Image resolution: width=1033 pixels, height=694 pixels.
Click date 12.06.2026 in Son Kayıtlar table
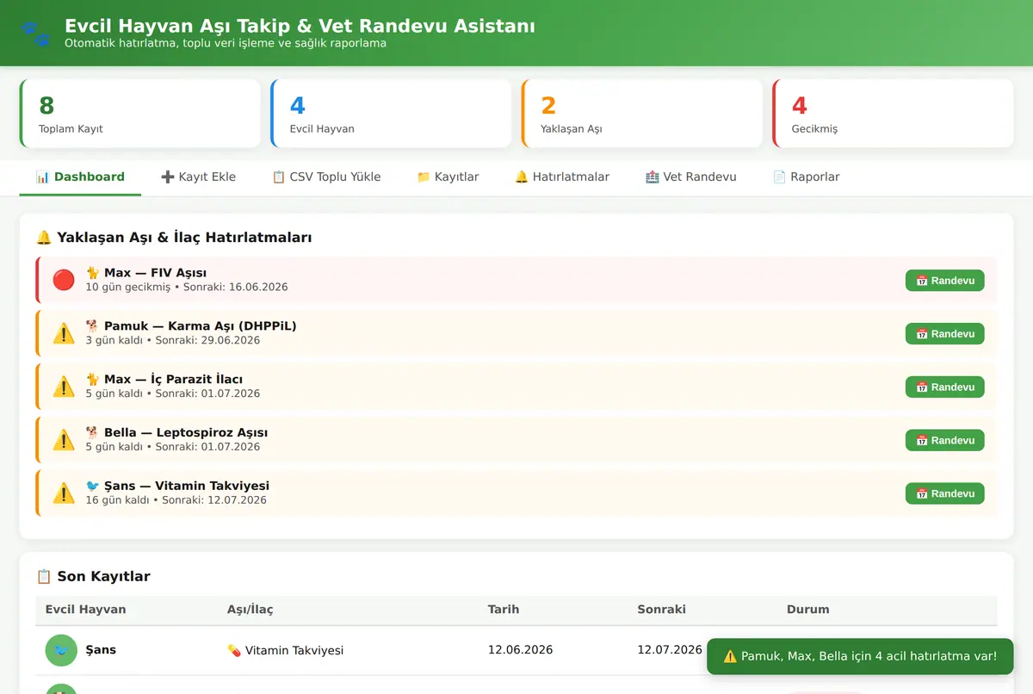tap(520, 650)
